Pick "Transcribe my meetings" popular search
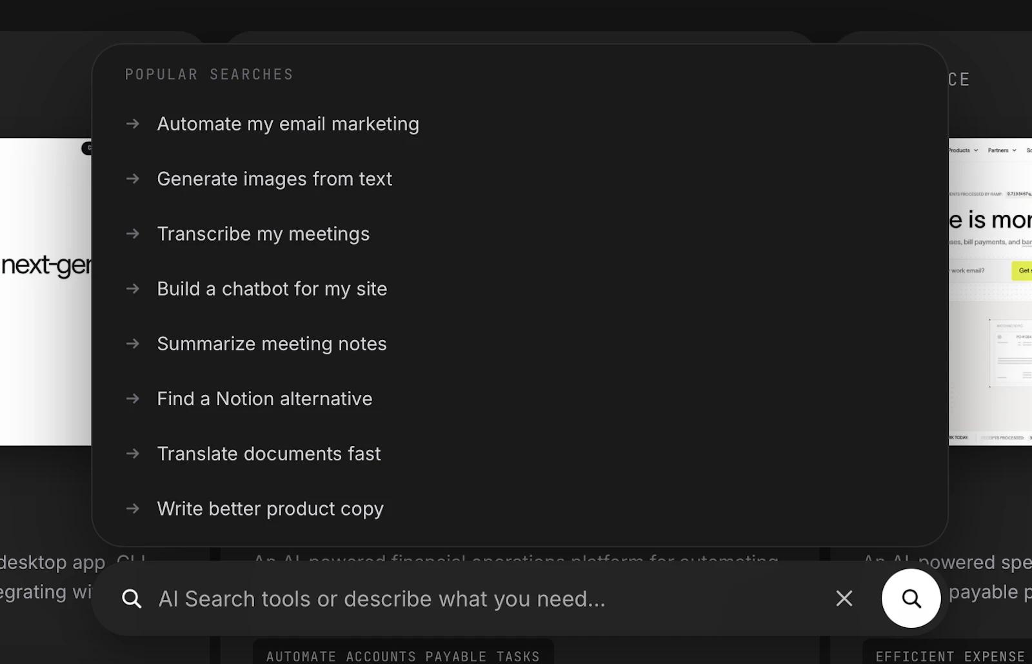The width and height of the screenshot is (1032, 664). tap(263, 234)
